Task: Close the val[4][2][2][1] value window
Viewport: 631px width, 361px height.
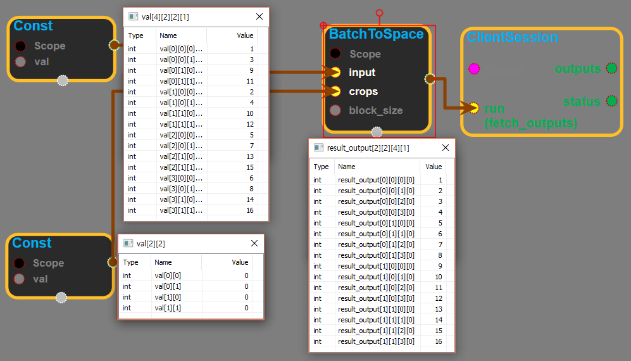Action: click(x=259, y=17)
